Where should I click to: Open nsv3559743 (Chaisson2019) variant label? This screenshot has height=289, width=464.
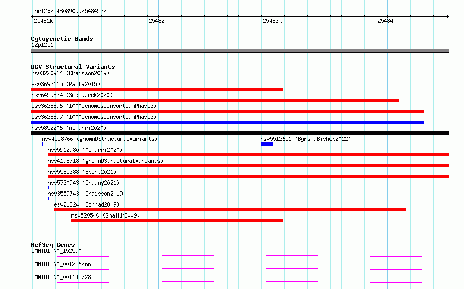tap(87, 194)
